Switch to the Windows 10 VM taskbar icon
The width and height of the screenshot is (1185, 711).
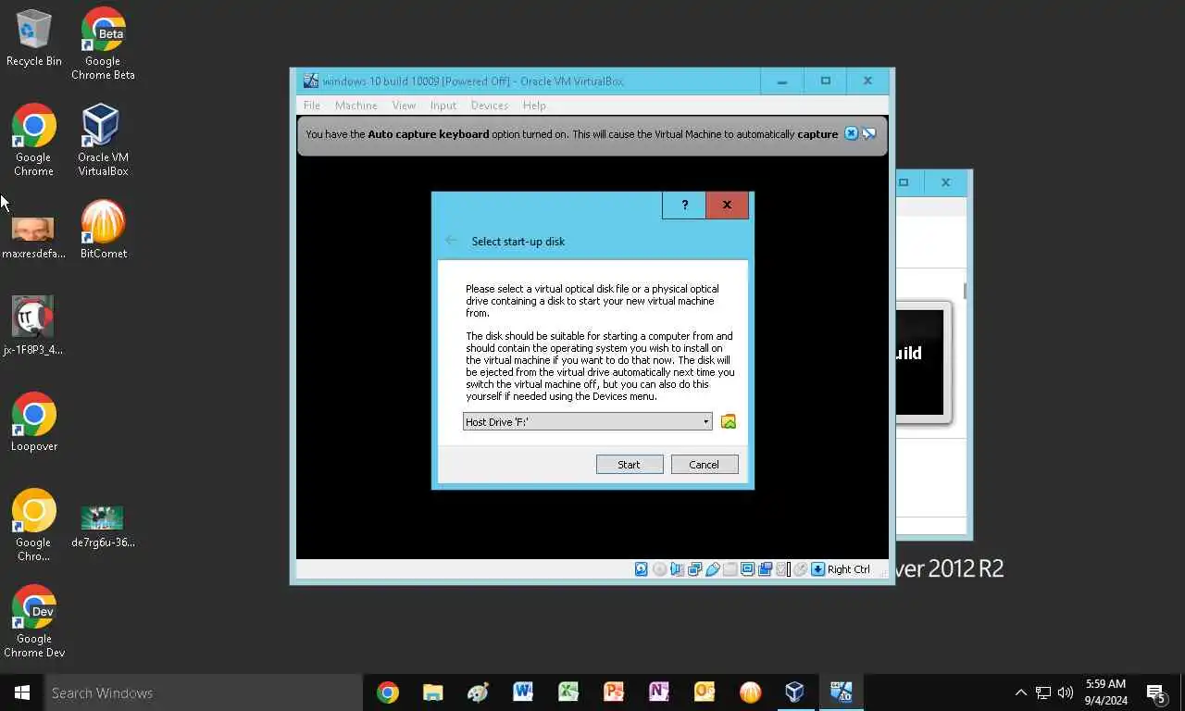coord(841,692)
